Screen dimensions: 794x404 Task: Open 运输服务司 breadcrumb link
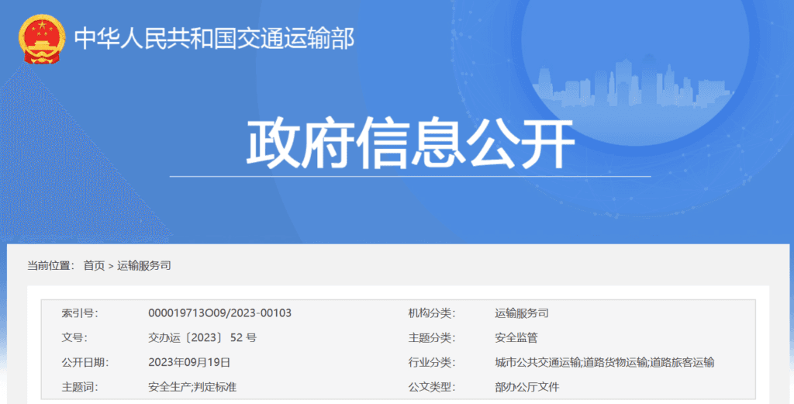click(x=144, y=266)
